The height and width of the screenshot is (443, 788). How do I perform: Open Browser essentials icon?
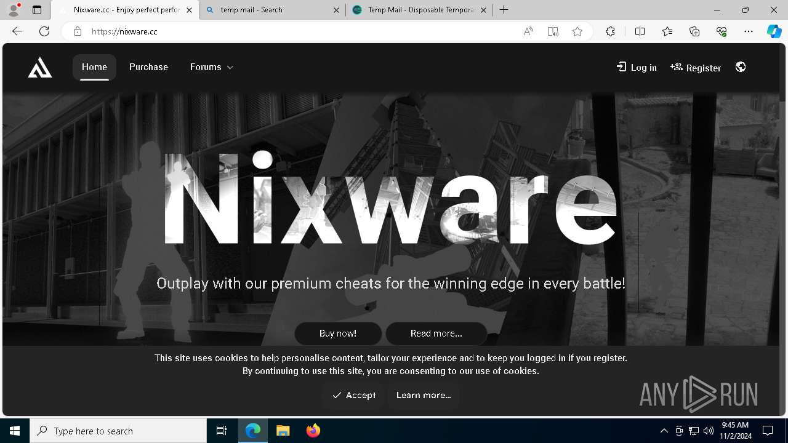point(722,31)
